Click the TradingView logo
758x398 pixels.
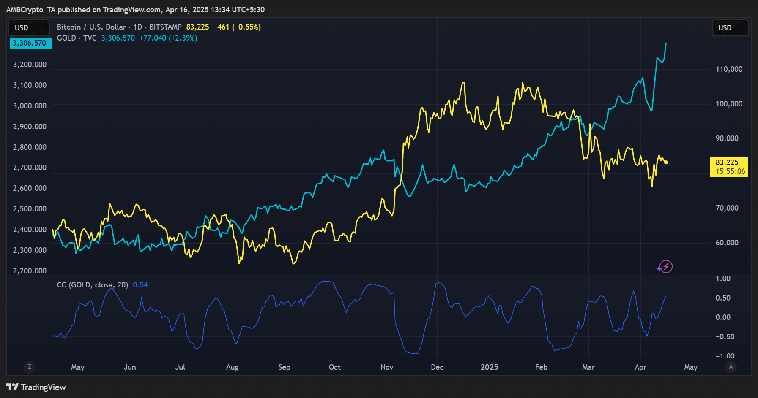tap(36, 387)
